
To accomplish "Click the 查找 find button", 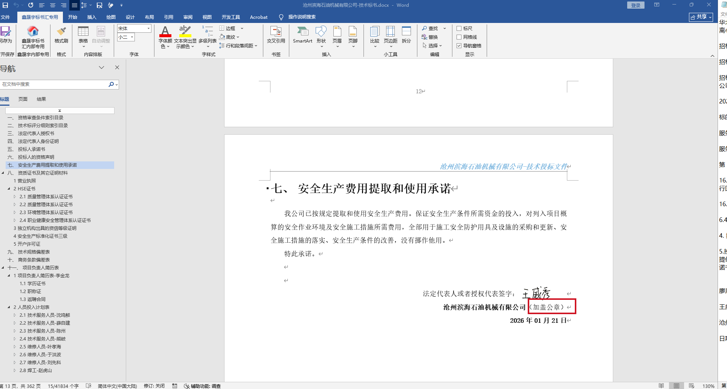I will [430, 28].
